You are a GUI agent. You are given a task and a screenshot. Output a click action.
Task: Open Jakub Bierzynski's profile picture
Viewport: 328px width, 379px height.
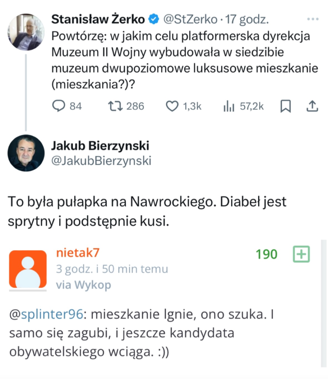click(x=26, y=153)
